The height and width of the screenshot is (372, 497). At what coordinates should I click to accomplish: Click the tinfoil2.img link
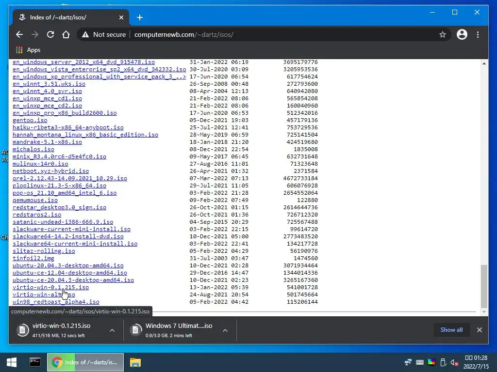tap(33, 259)
